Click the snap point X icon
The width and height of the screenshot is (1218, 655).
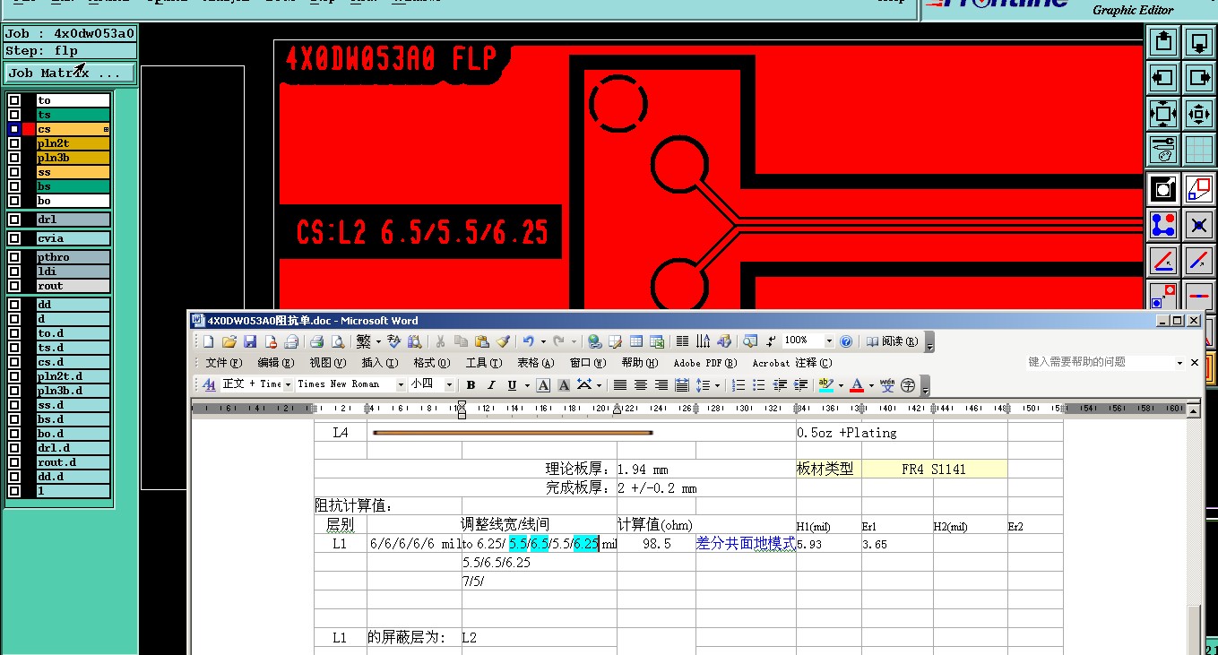point(1199,224)
